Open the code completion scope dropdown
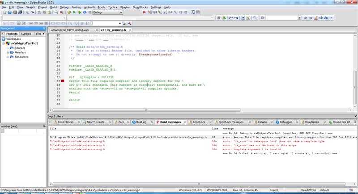Screen dimensions: 358x194 (x=64, y=18)
